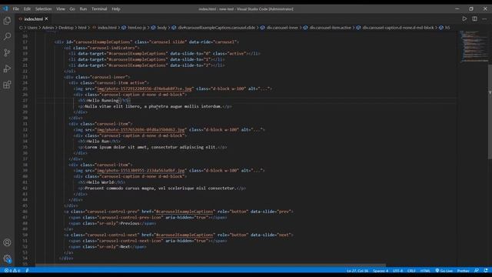The image size is (492, 277).
Task: Click the horizontal editor scrollbar
Action: tap(210, 265)
